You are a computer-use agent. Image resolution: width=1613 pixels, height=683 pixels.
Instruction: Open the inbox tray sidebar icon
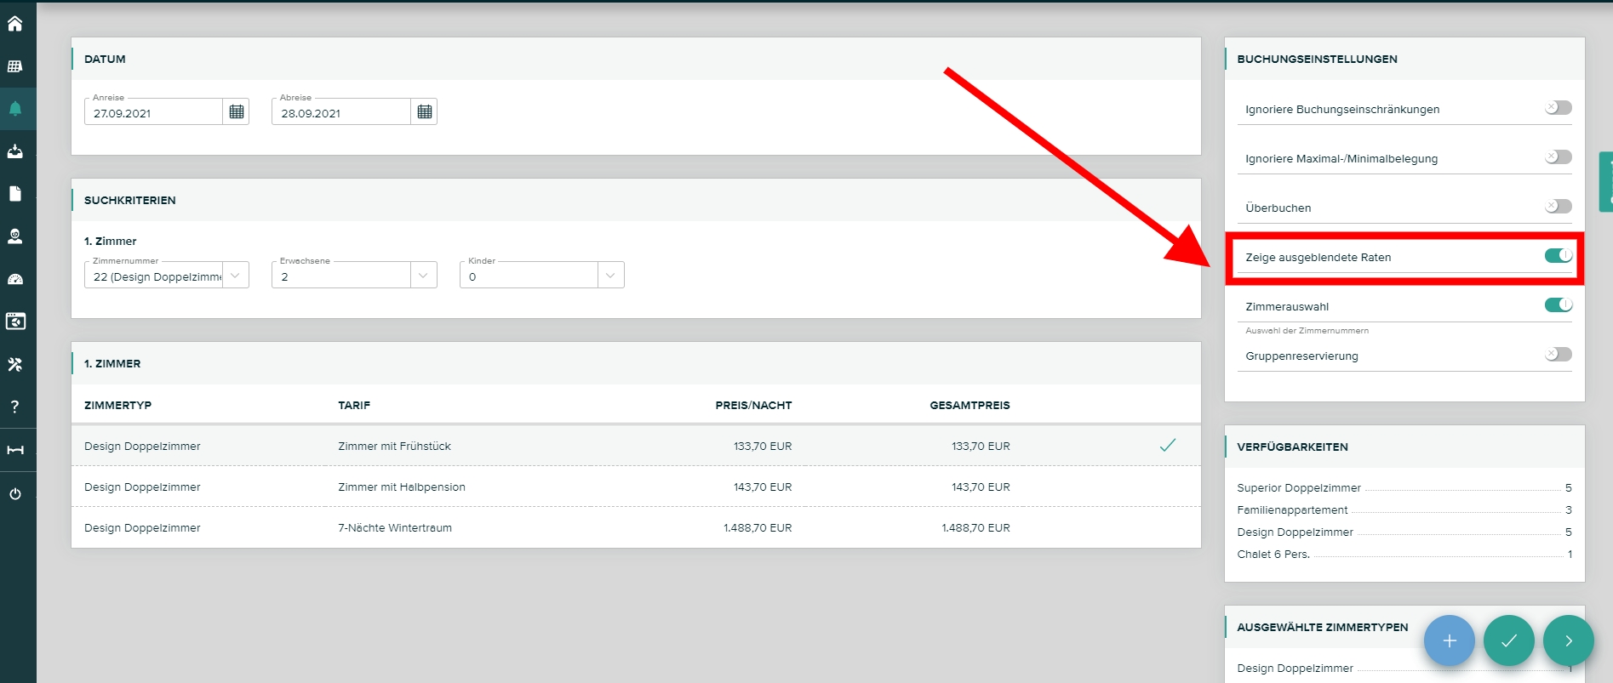pos(15,151)
